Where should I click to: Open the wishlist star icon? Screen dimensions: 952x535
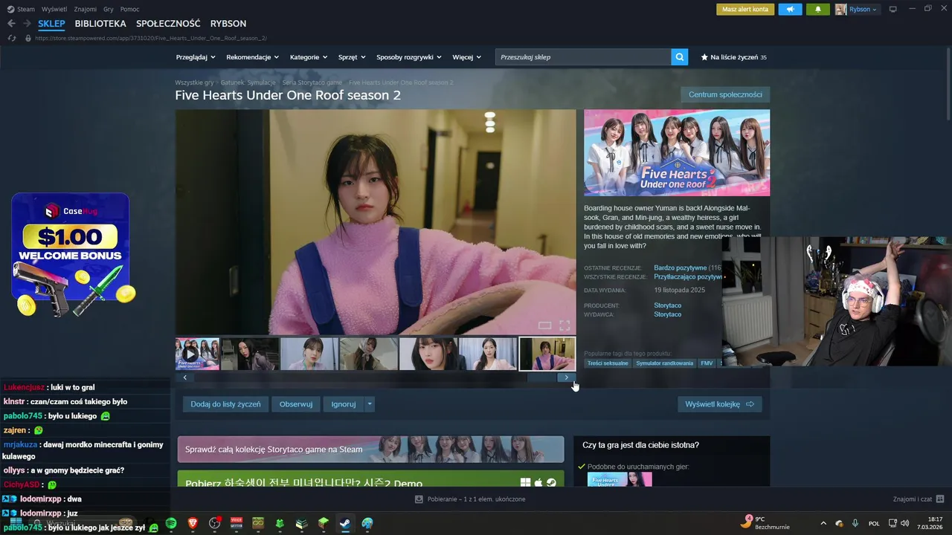(x=704, y=57)
